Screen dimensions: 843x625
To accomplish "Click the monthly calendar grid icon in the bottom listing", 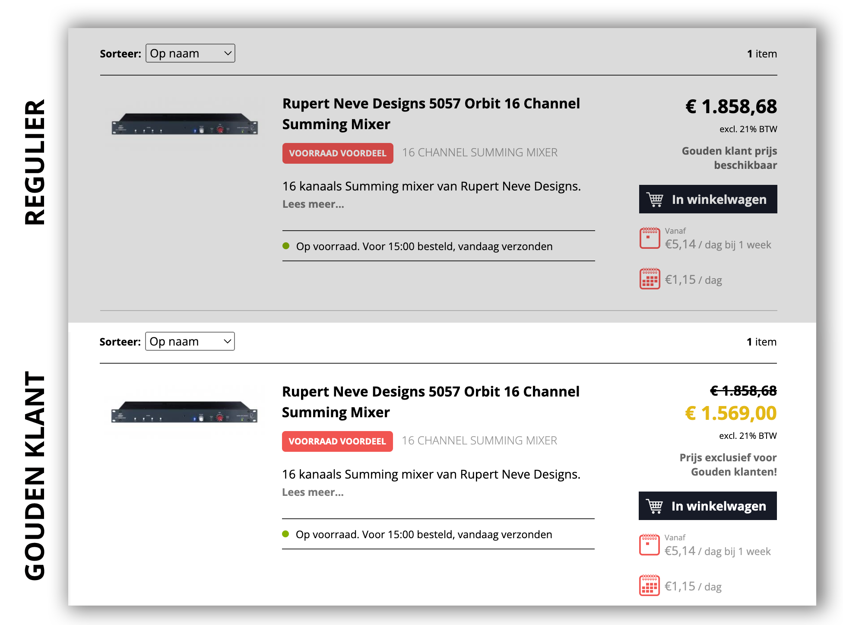I will point(649,586).
